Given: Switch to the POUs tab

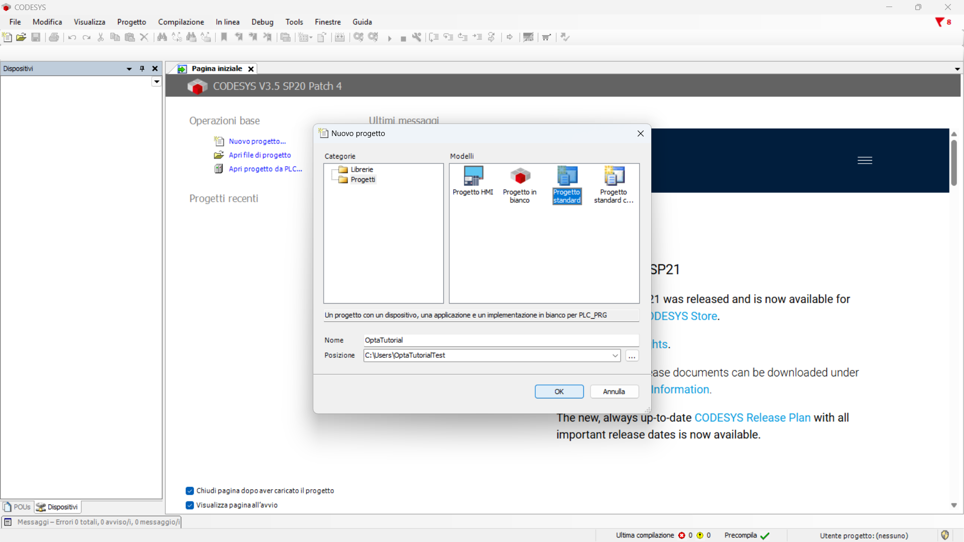Looking at the screenshot, I should [x=18, y=507].
